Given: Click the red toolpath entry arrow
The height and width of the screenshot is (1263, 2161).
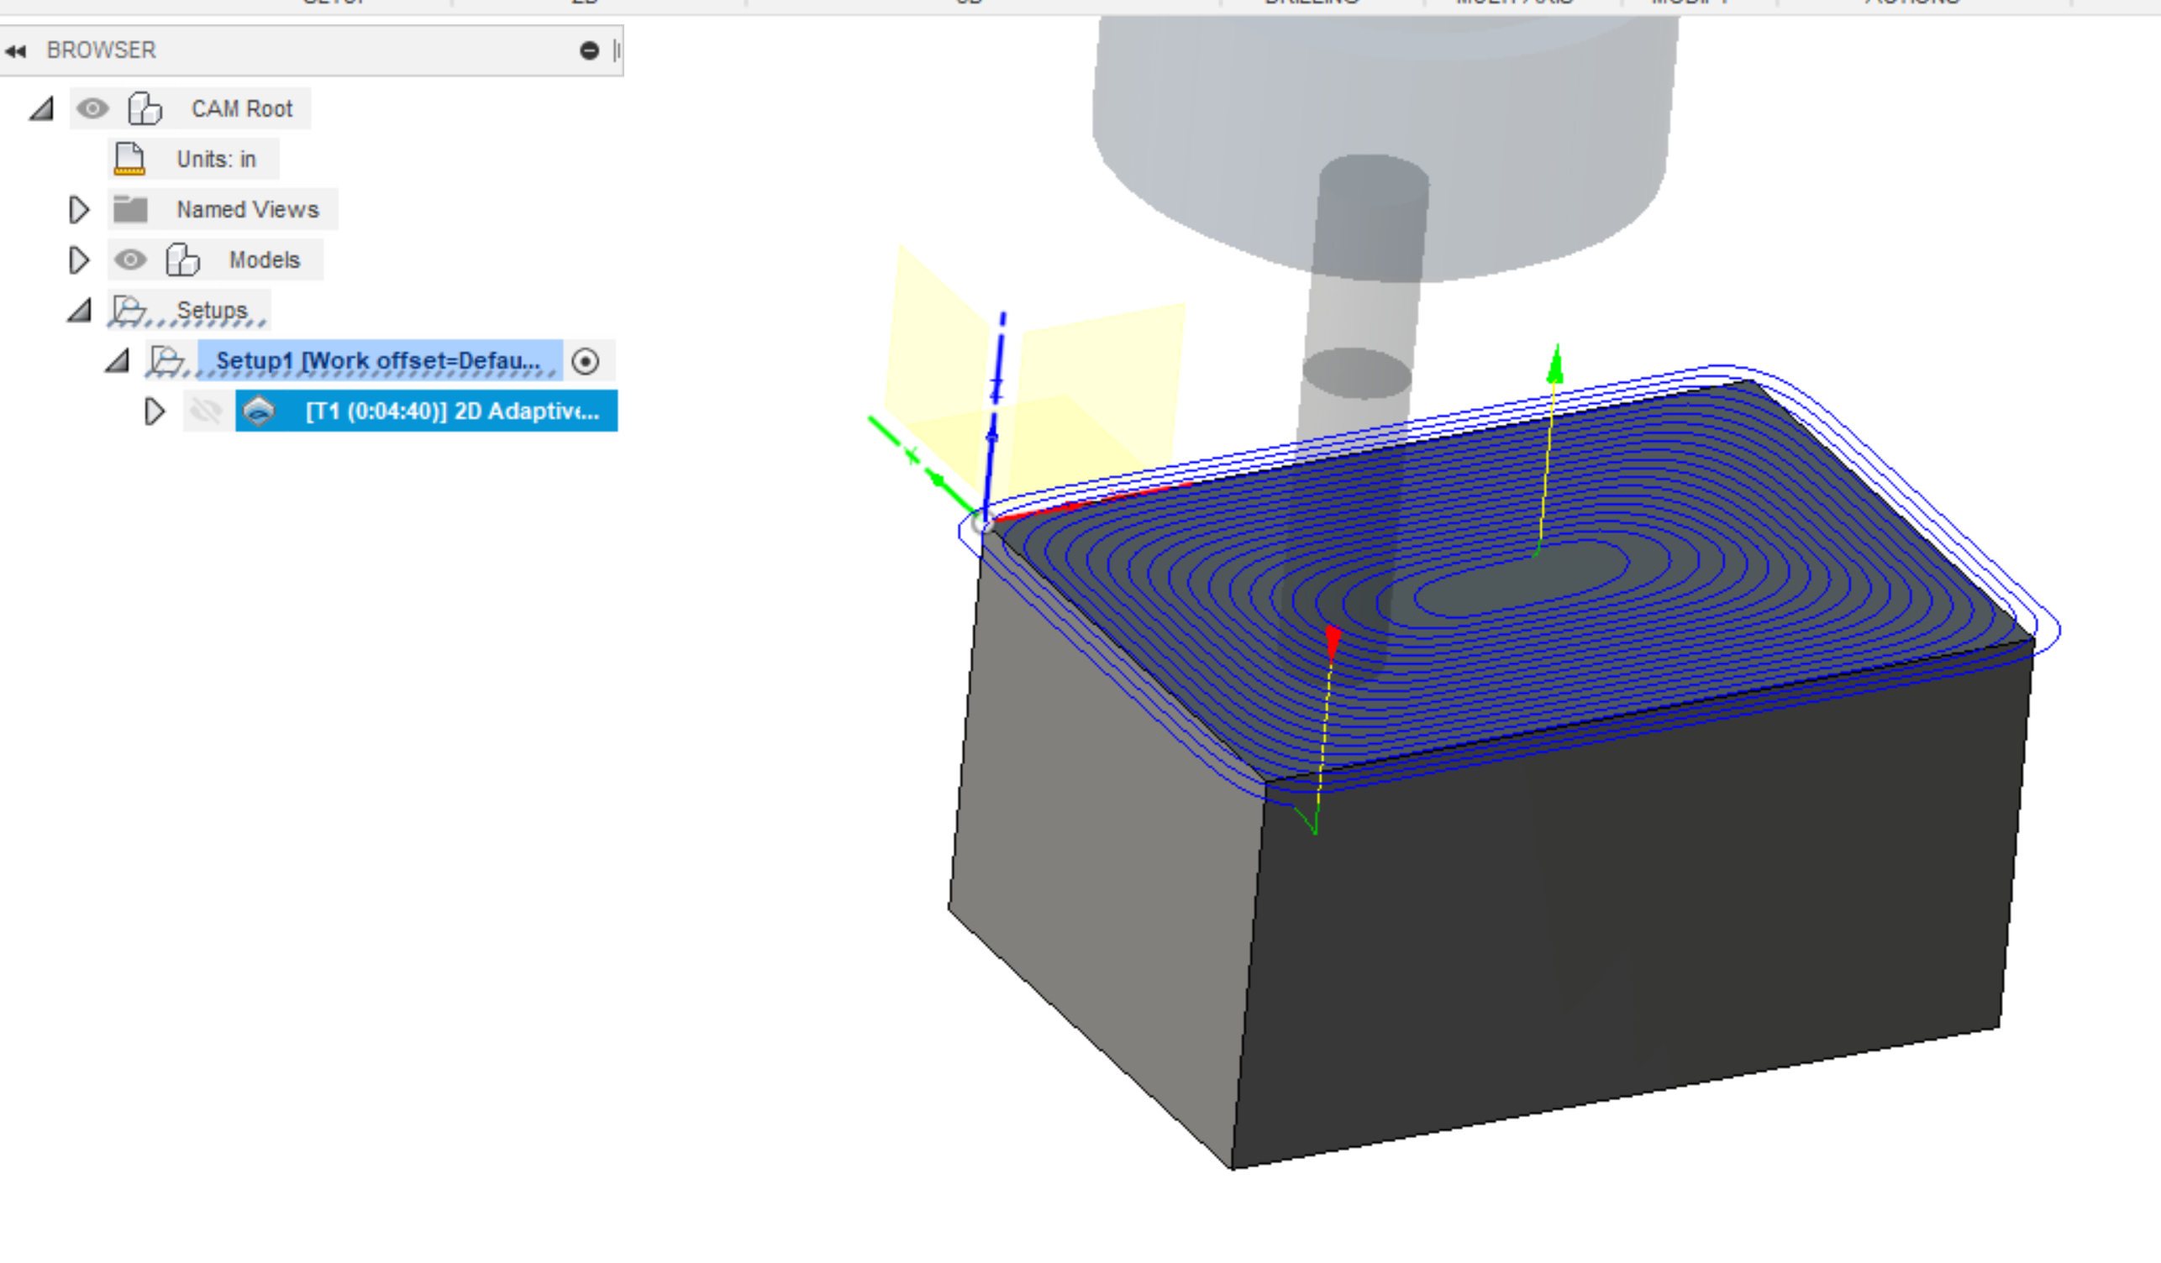Looking at the screenshot, I should point(1333,642).
